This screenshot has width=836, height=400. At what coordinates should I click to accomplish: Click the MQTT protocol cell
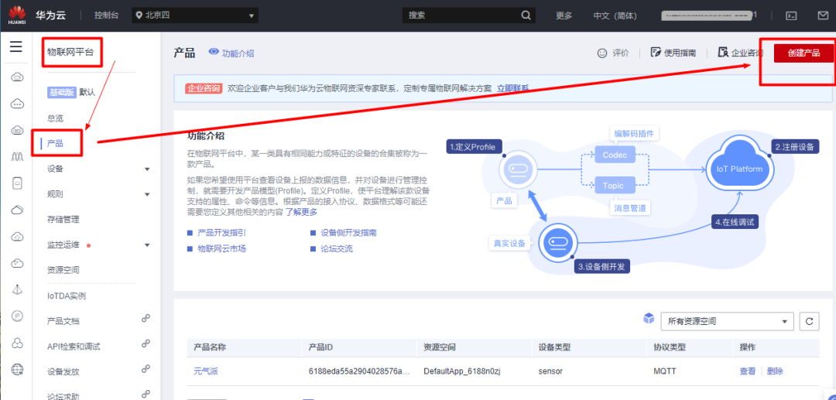pyautogui.click(x=665, y=371)
